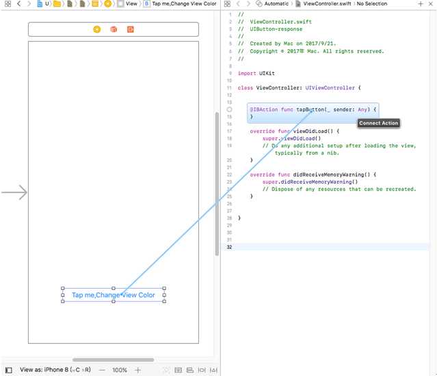Screen dimensions: 437x376
Task: Click the 'super.didReceiveMemoryWarning()' line
Action: point(310,182)
